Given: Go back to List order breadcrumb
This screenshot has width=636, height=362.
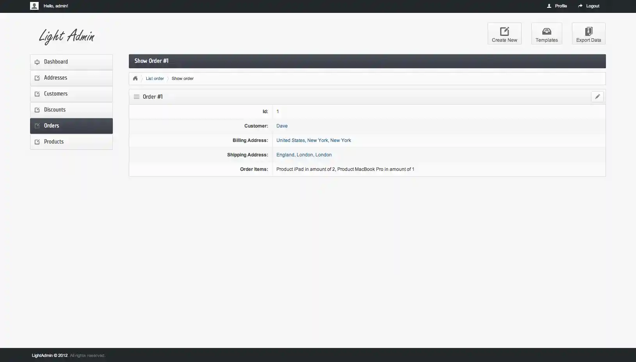Looking at the screenshot, I should [x=155, y=78].
